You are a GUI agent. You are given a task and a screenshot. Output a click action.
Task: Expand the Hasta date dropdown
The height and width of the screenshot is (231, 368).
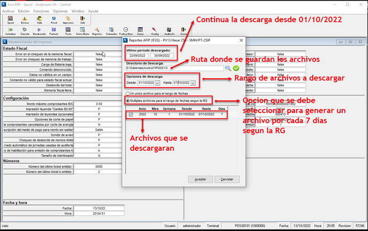point(194,83)
